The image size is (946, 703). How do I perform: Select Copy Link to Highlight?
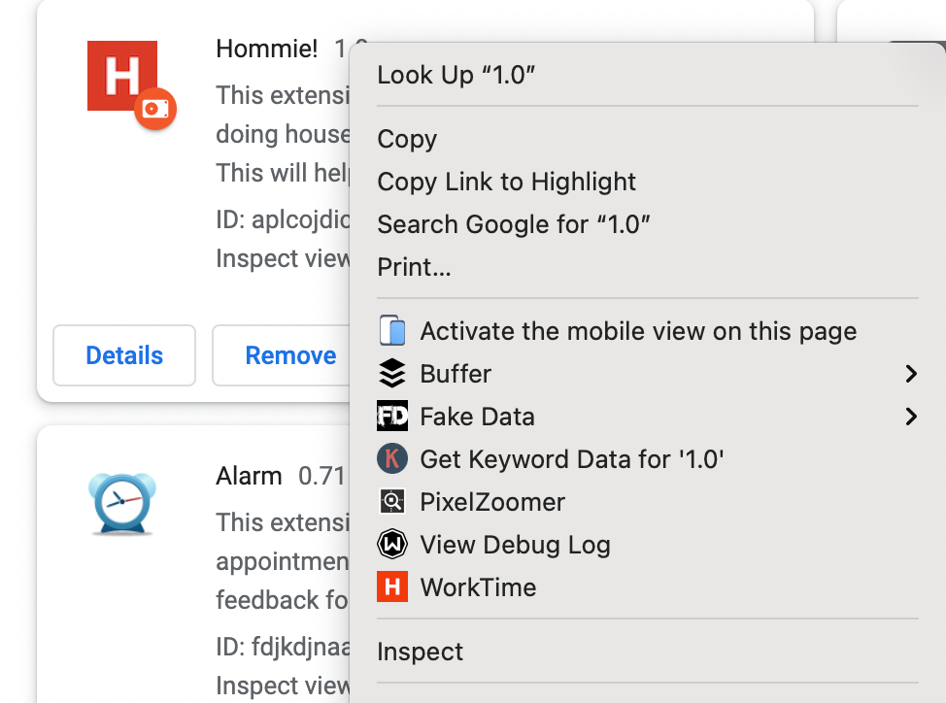506,182
